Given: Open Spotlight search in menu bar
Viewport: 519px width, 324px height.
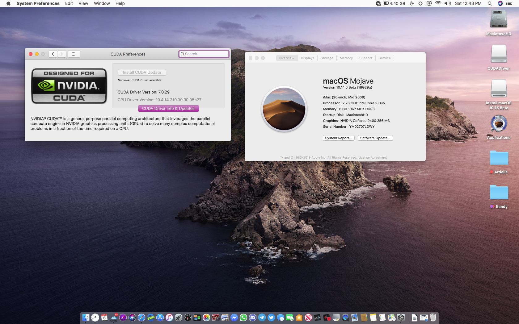Looking at the screenshot, I should pos(490,3).
